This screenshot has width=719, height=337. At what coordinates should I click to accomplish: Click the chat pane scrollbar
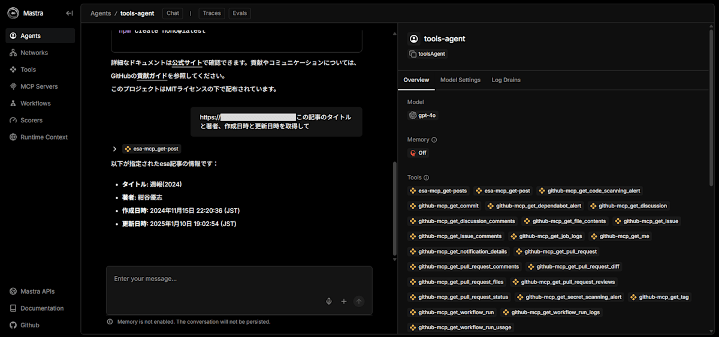point(394,208)
